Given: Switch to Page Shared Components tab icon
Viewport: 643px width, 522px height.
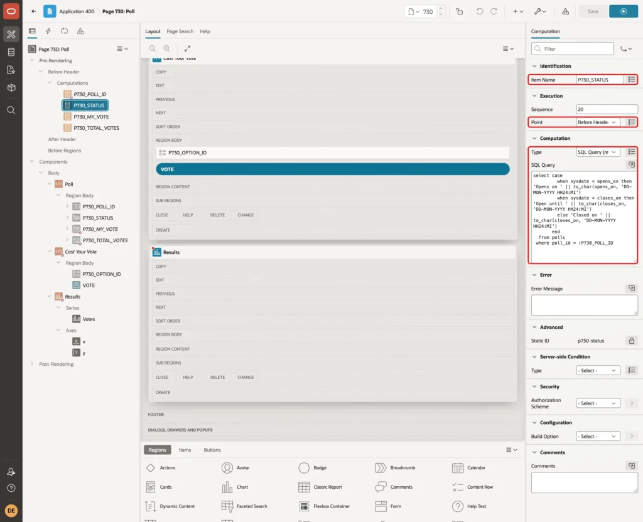Looking at the screenshot, I should tap(80, 31).
